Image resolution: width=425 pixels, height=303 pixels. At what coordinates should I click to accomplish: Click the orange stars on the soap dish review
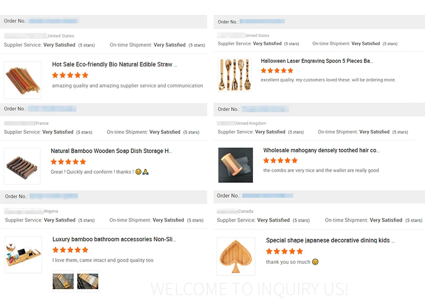click(68, 162)
